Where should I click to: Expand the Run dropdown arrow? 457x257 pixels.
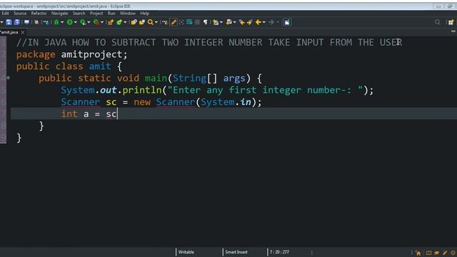(x=75, y=22)
